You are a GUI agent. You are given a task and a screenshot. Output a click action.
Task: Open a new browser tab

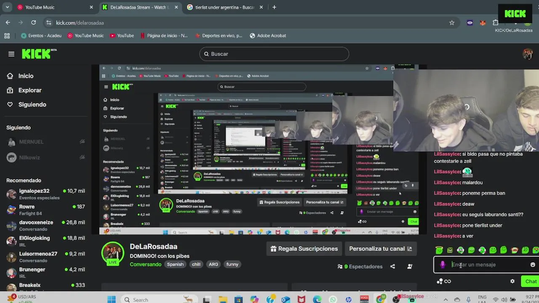click(x=274, y=7)
